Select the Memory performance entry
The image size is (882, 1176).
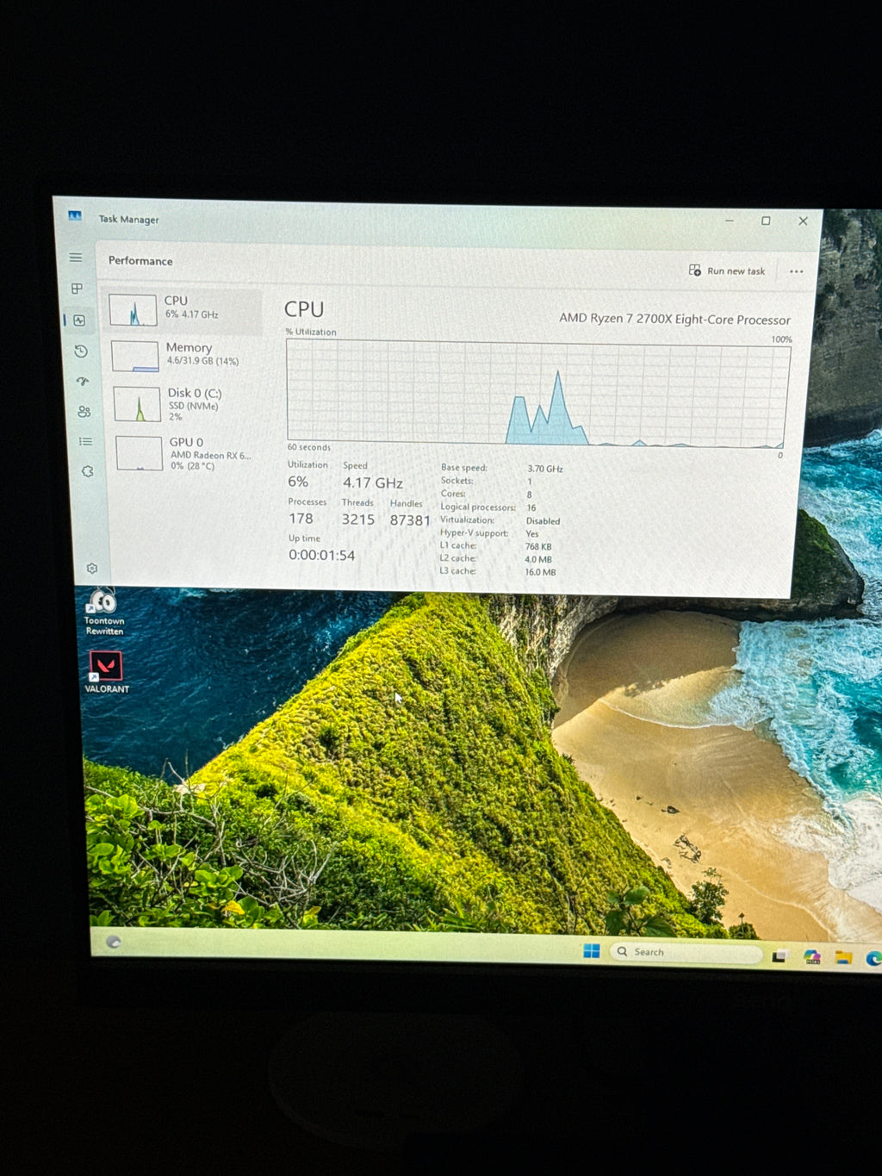click(x=185, y=354)
